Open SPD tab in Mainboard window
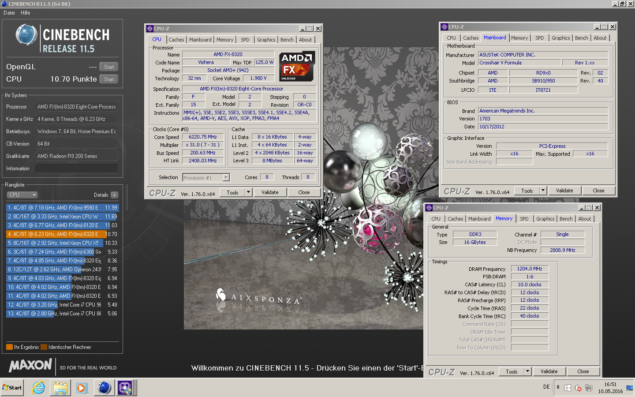The height and width of the screenshot is (397, 635). [x=540, y=38]
